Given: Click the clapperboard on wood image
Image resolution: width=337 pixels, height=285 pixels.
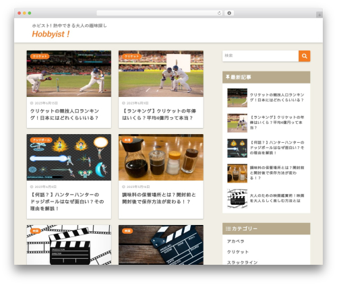Looking at the screenshot, I should 161,245.
